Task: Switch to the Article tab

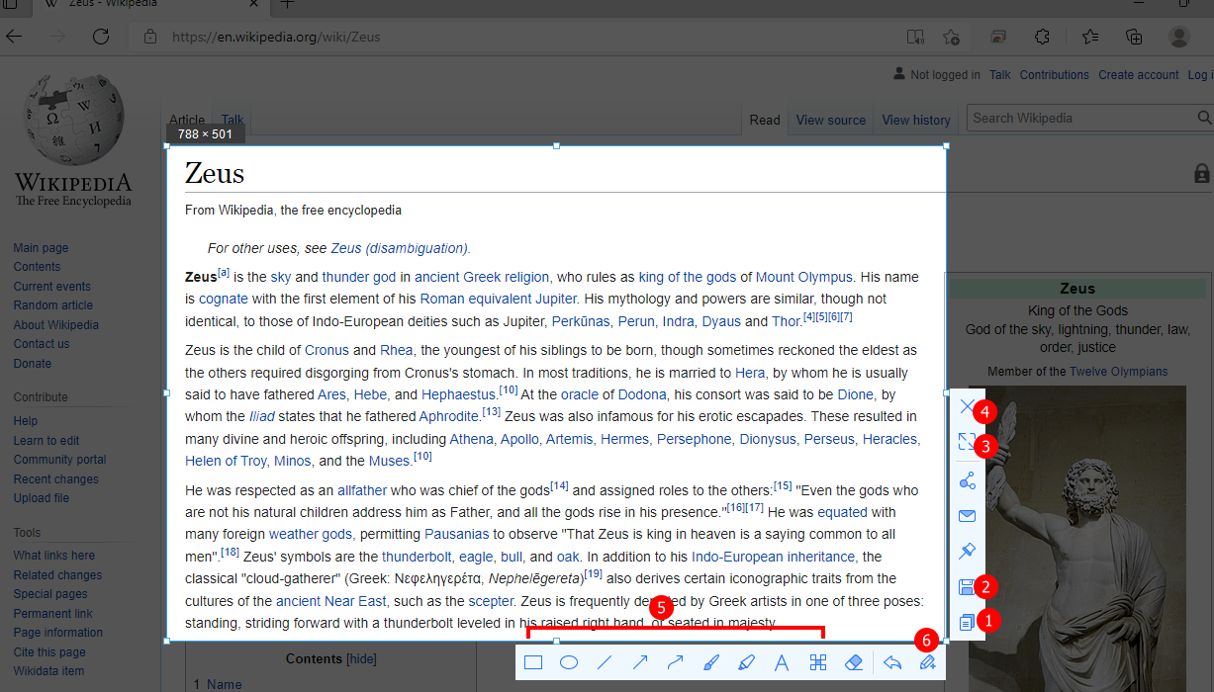Action: (187, 120)
